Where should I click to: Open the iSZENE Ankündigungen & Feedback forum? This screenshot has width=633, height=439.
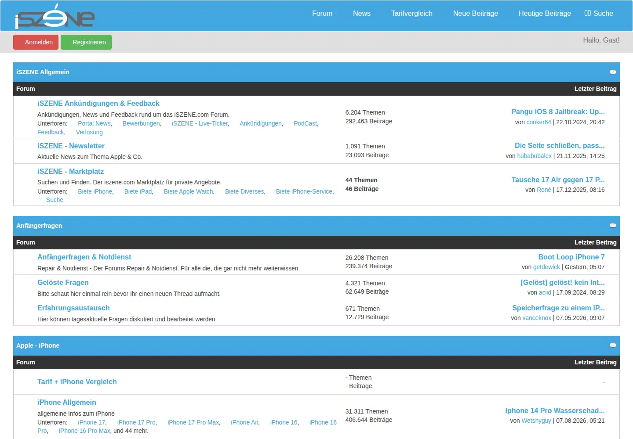click(98, 103)
